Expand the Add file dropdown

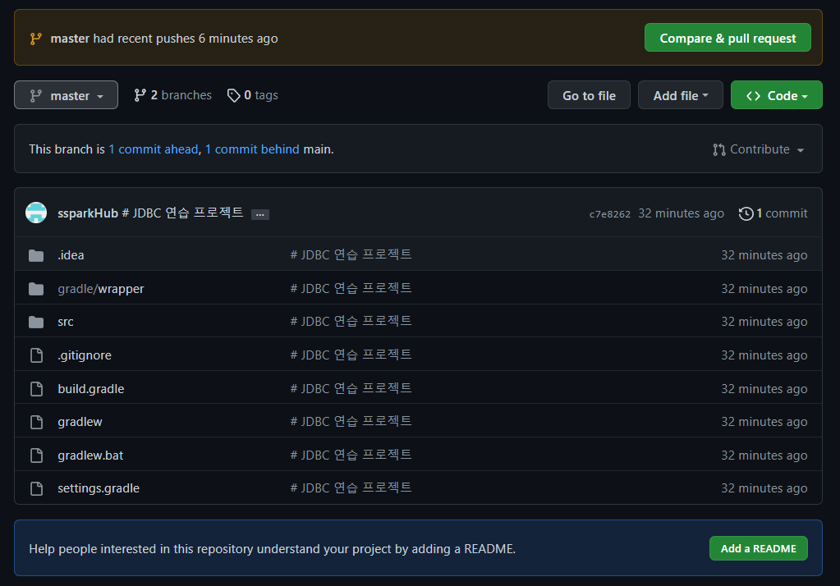pos(681,95)
